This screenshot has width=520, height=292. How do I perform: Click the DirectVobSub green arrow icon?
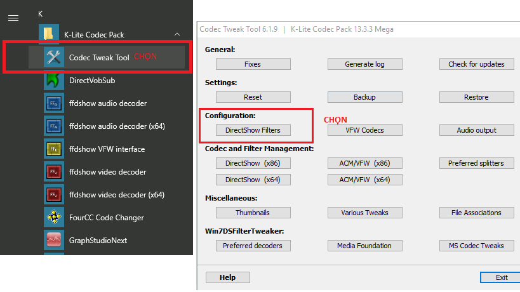(54, 80)
